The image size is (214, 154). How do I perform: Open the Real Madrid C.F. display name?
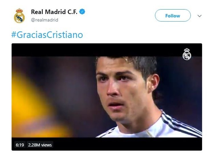pos(54,12)
